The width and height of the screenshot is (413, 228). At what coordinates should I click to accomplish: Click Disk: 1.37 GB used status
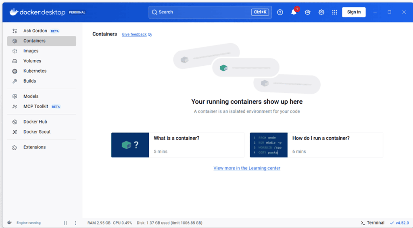click(169, 223)
